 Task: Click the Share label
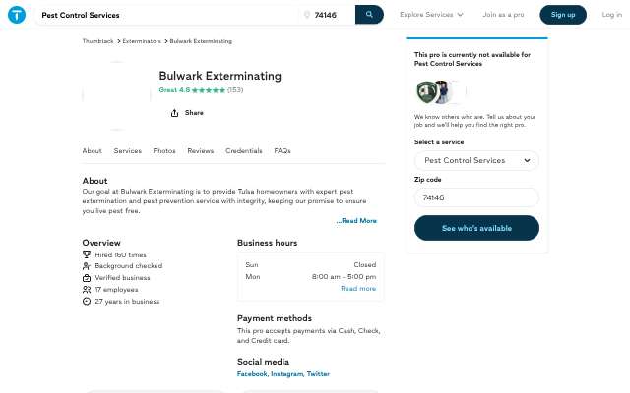194,113
